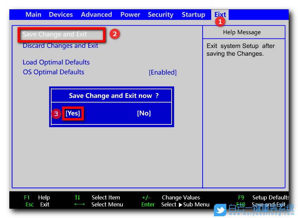Viewport: 298px width, 218px height.
Task: Click Load Optimal Defaults
Action: 56,62
